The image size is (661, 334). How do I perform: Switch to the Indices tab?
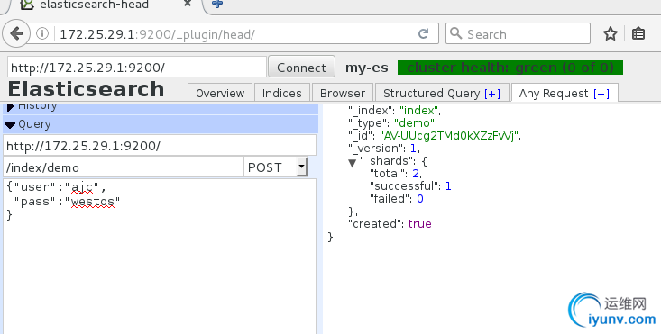click(282, 93)
